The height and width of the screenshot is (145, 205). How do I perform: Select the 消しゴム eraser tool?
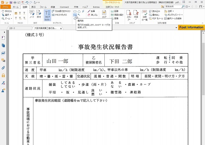(92, 15)
